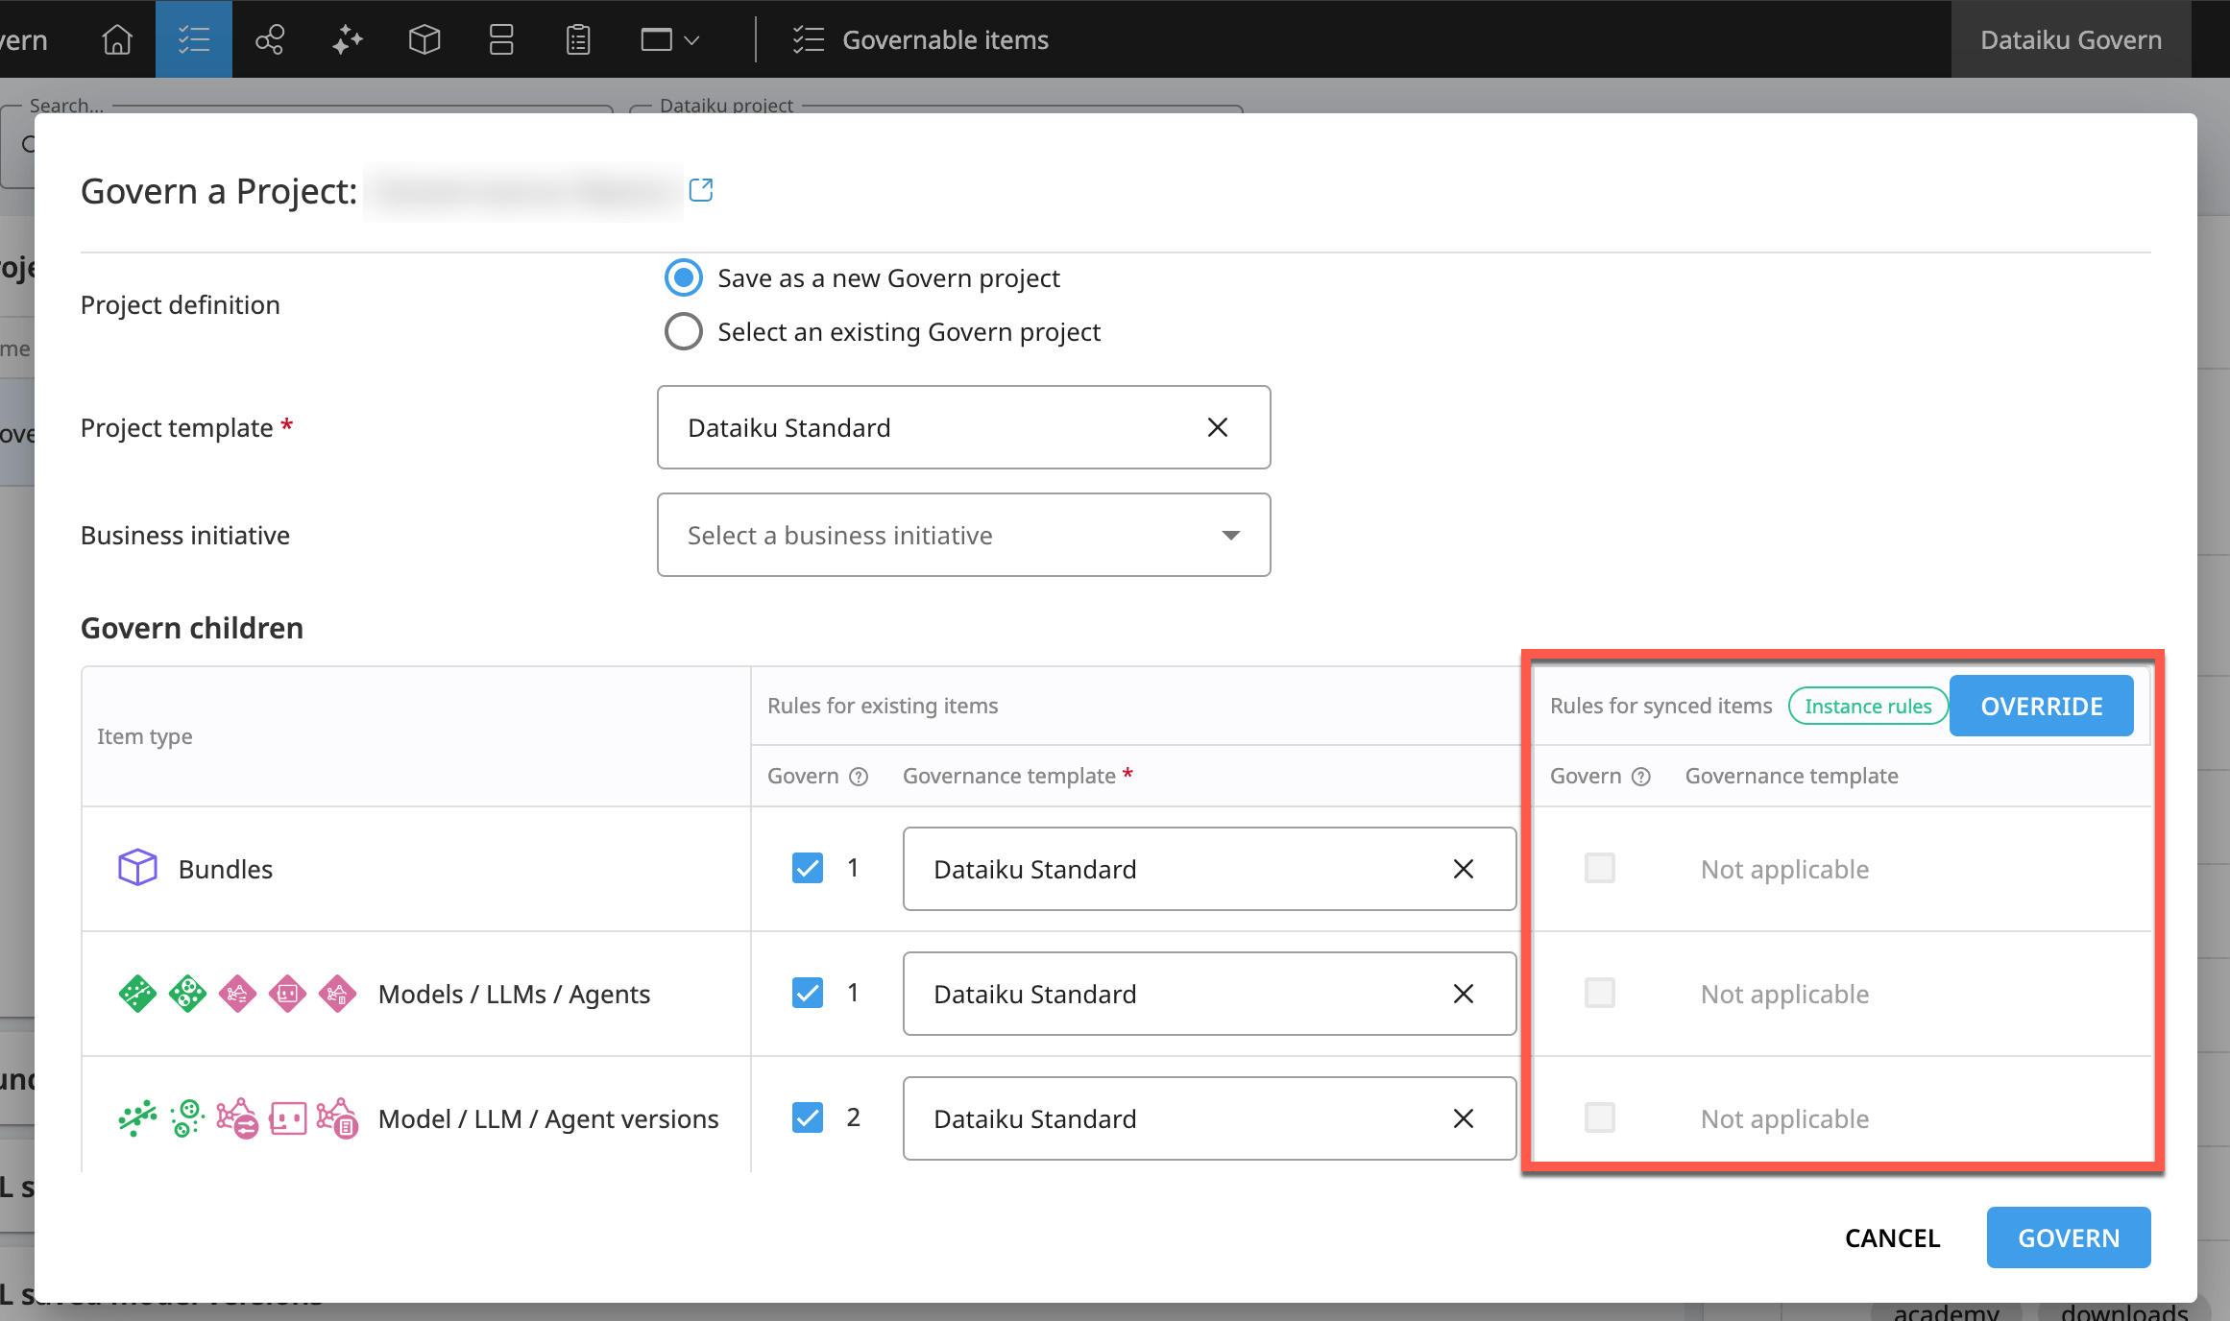Click last pink version icon in versions row
2230x1321 pixels.
pyautogui.click(x=337, y=1118)
